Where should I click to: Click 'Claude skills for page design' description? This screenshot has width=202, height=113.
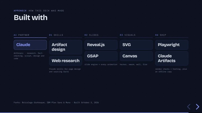(65, 70)
